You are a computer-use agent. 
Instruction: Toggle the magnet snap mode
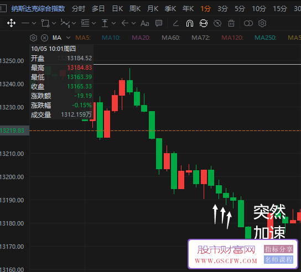[190, 23]
